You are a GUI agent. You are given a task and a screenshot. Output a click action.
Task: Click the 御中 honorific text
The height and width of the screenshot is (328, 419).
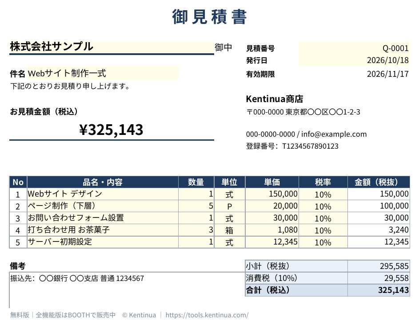click(223, 47)
